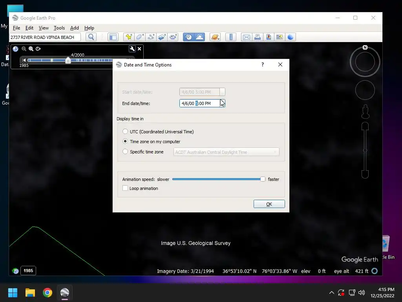Click the north N compass indicator
The width and height of the screenshot is (402, 302).
(x=365, y=47)
